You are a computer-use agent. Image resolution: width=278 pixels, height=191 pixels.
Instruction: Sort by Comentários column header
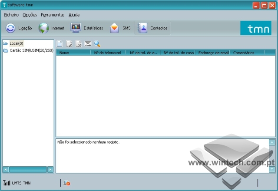point(247,53)
